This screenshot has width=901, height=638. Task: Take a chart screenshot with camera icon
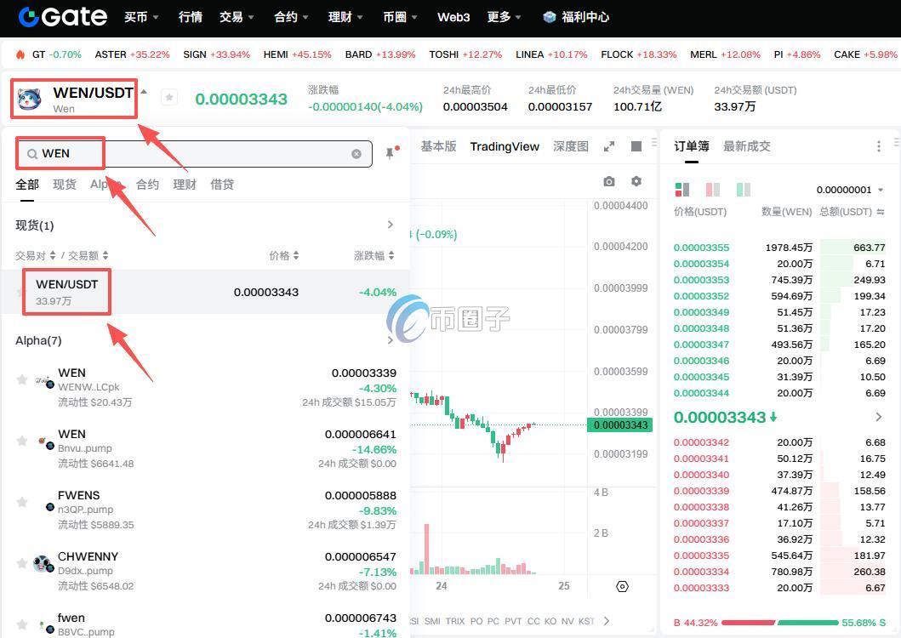609,181
